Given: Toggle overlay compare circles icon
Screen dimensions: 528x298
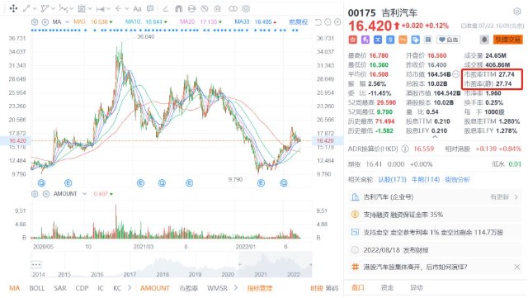Looking at the screenshot, I should [233, 9].
